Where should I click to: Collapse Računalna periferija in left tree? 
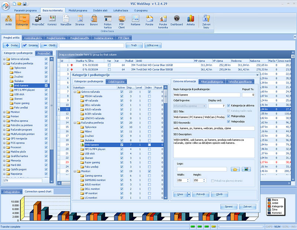point(4,64)
